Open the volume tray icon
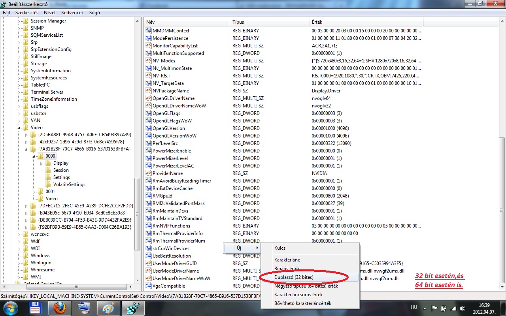 click(x=463, y=308)
